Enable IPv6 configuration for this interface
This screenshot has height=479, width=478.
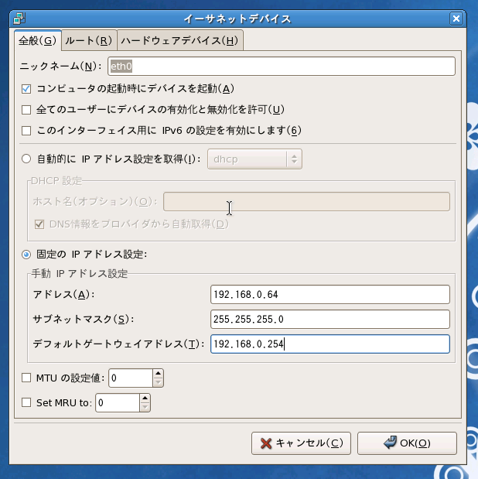click(26, 131)
